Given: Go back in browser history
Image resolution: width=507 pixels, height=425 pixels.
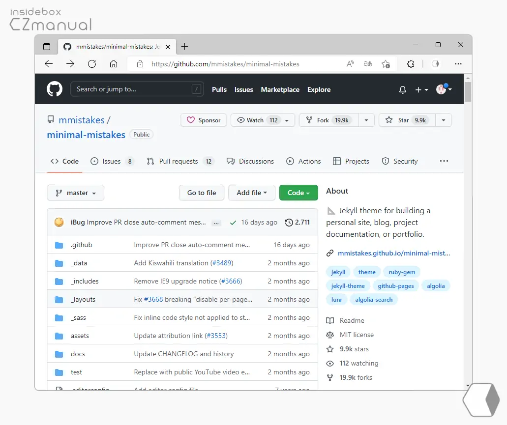Looking at the screenshot, I should coord(49,63).
